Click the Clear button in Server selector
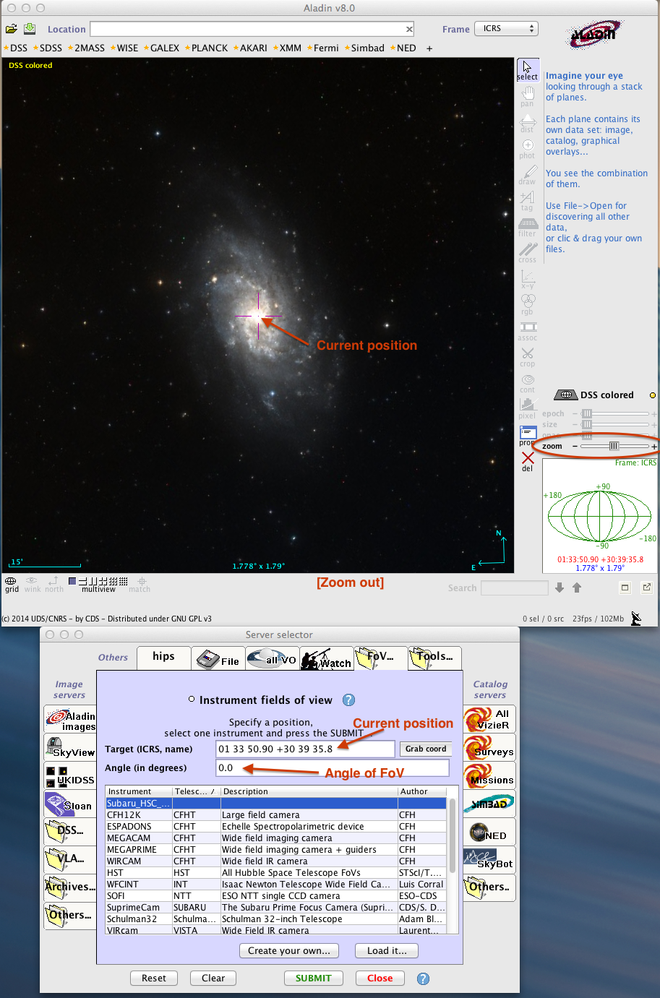The height and width of the screenshot is (998, 660). pos(213,978)
